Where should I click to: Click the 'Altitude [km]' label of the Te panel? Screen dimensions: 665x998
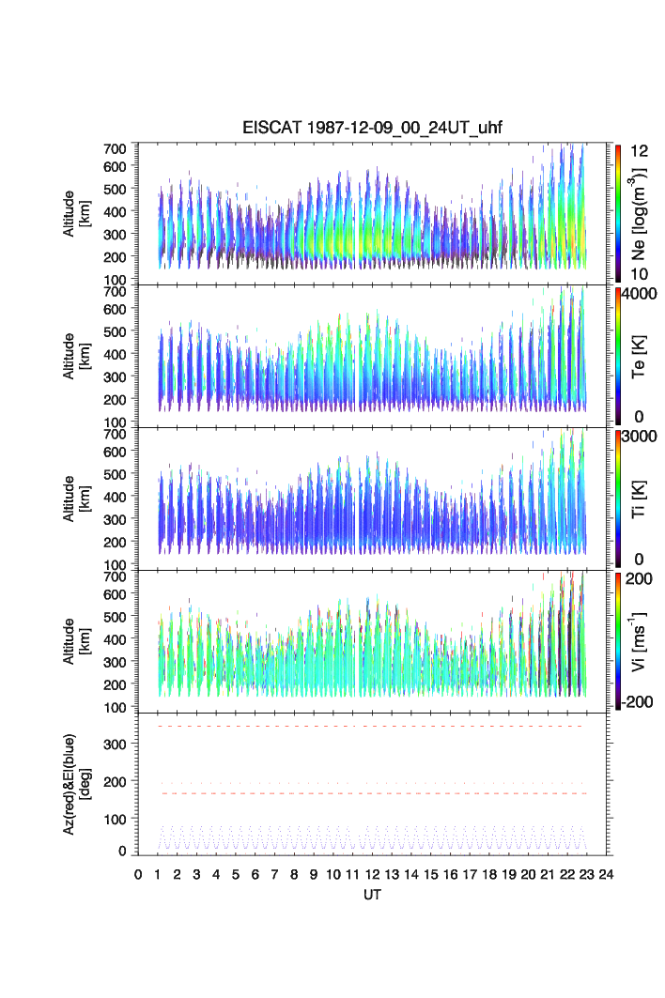(x=76, y=357)
